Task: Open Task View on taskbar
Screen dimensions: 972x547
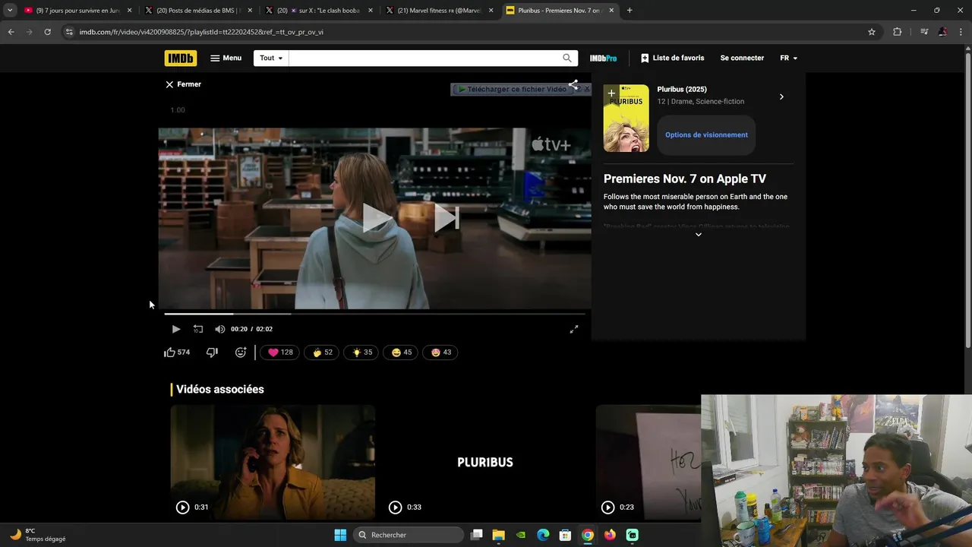Action: point(476,535)
